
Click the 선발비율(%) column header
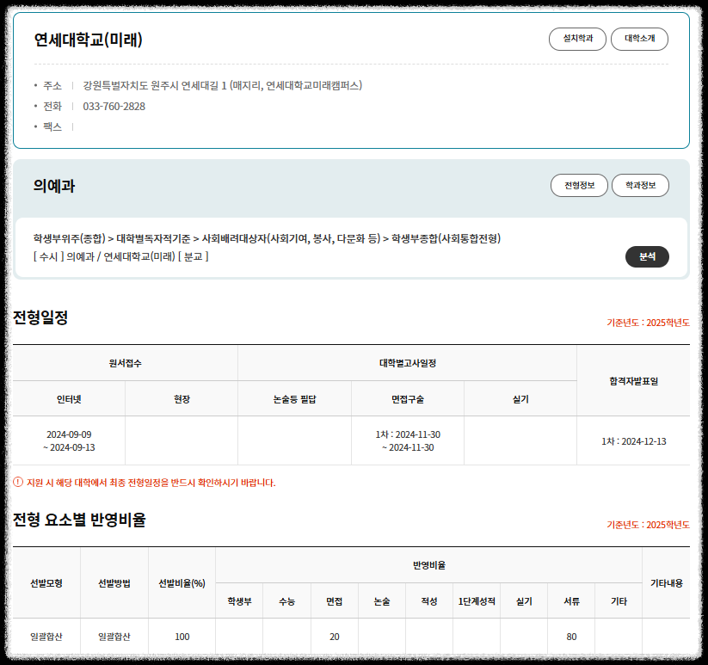click(x=182, y=583)
